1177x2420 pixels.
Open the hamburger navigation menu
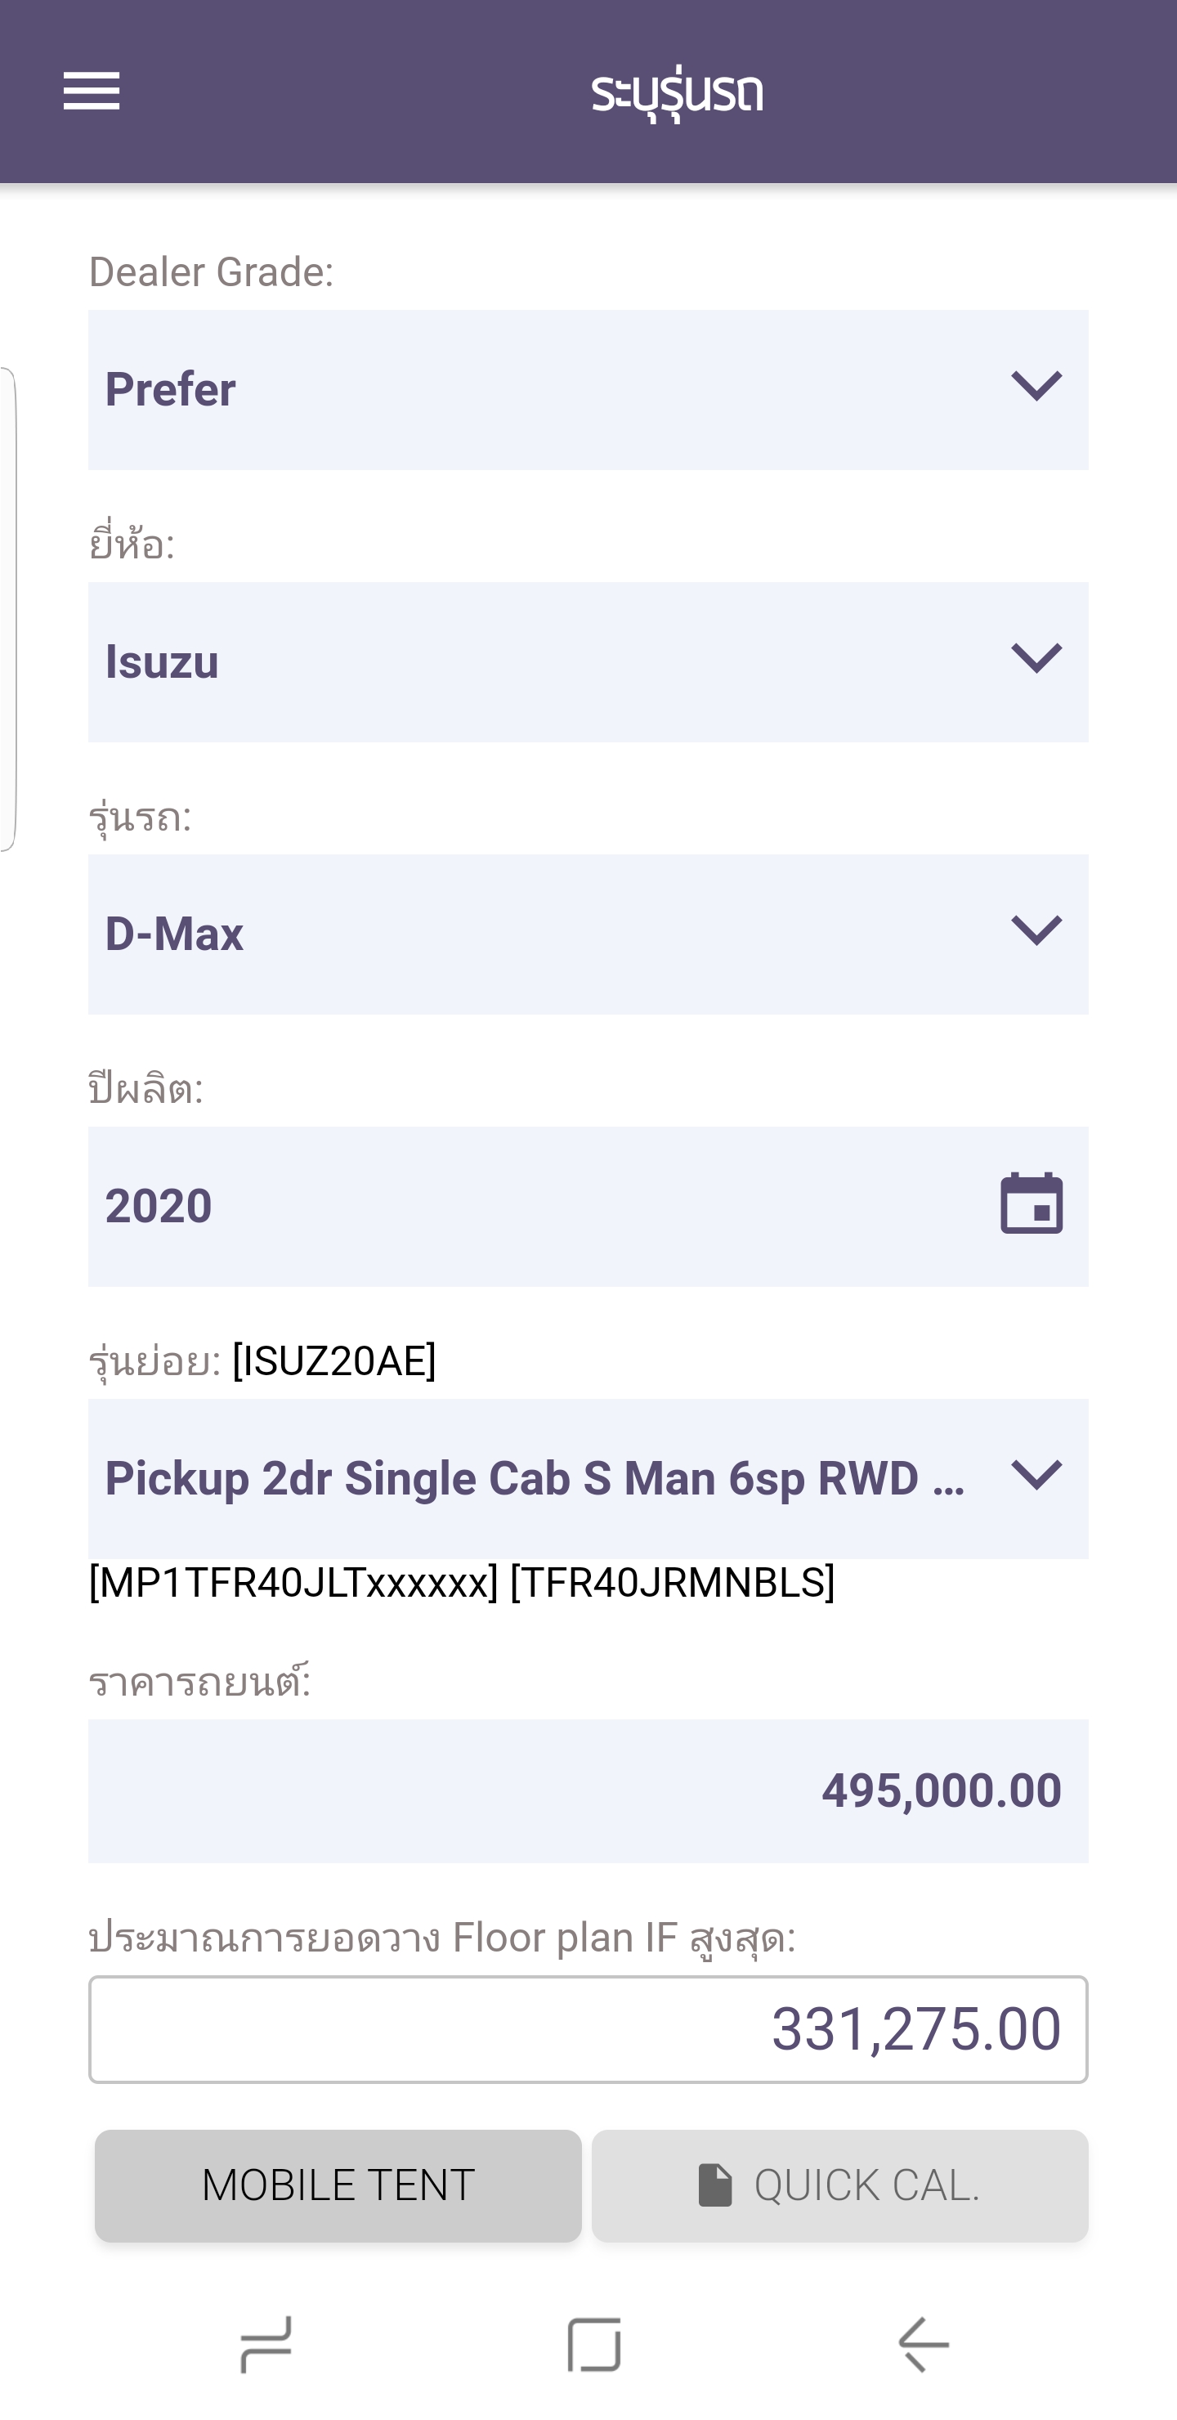(91, 91)
